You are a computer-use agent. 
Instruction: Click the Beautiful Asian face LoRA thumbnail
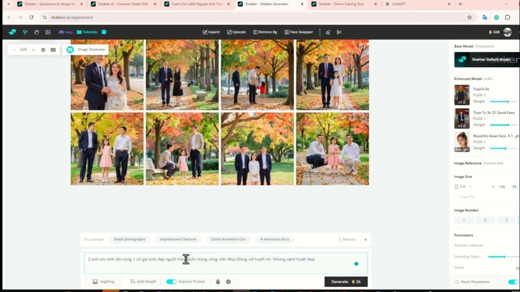462,142
